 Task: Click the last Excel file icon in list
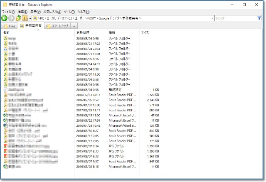(6, 166)
